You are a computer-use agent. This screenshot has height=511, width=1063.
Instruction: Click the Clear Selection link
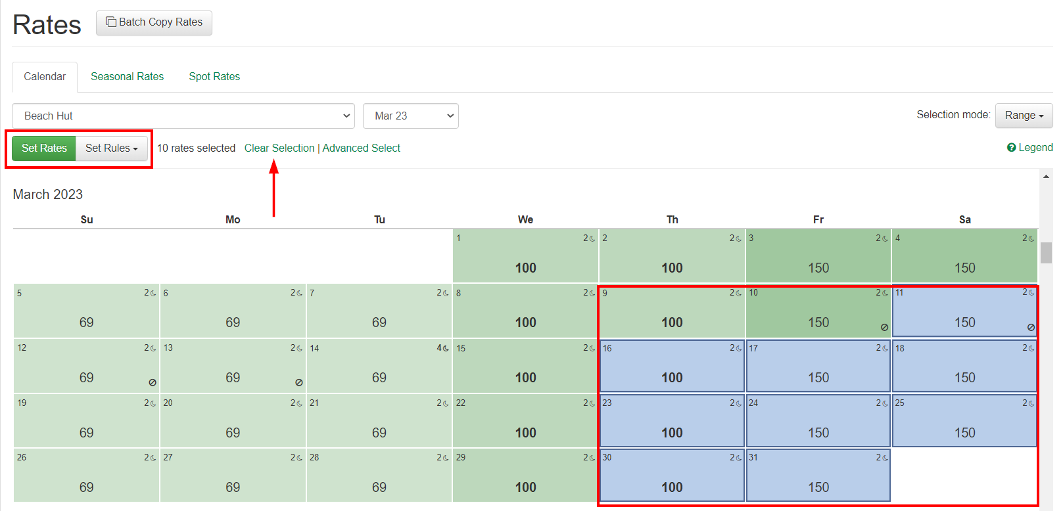[279, 148]
